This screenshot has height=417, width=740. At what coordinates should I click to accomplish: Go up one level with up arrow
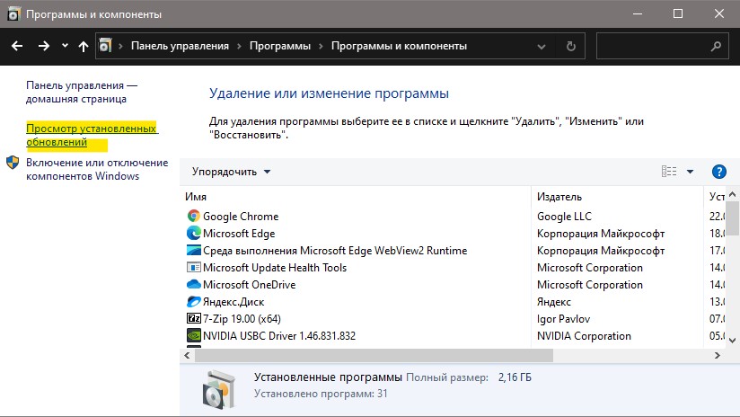click(x=84, y=46)
